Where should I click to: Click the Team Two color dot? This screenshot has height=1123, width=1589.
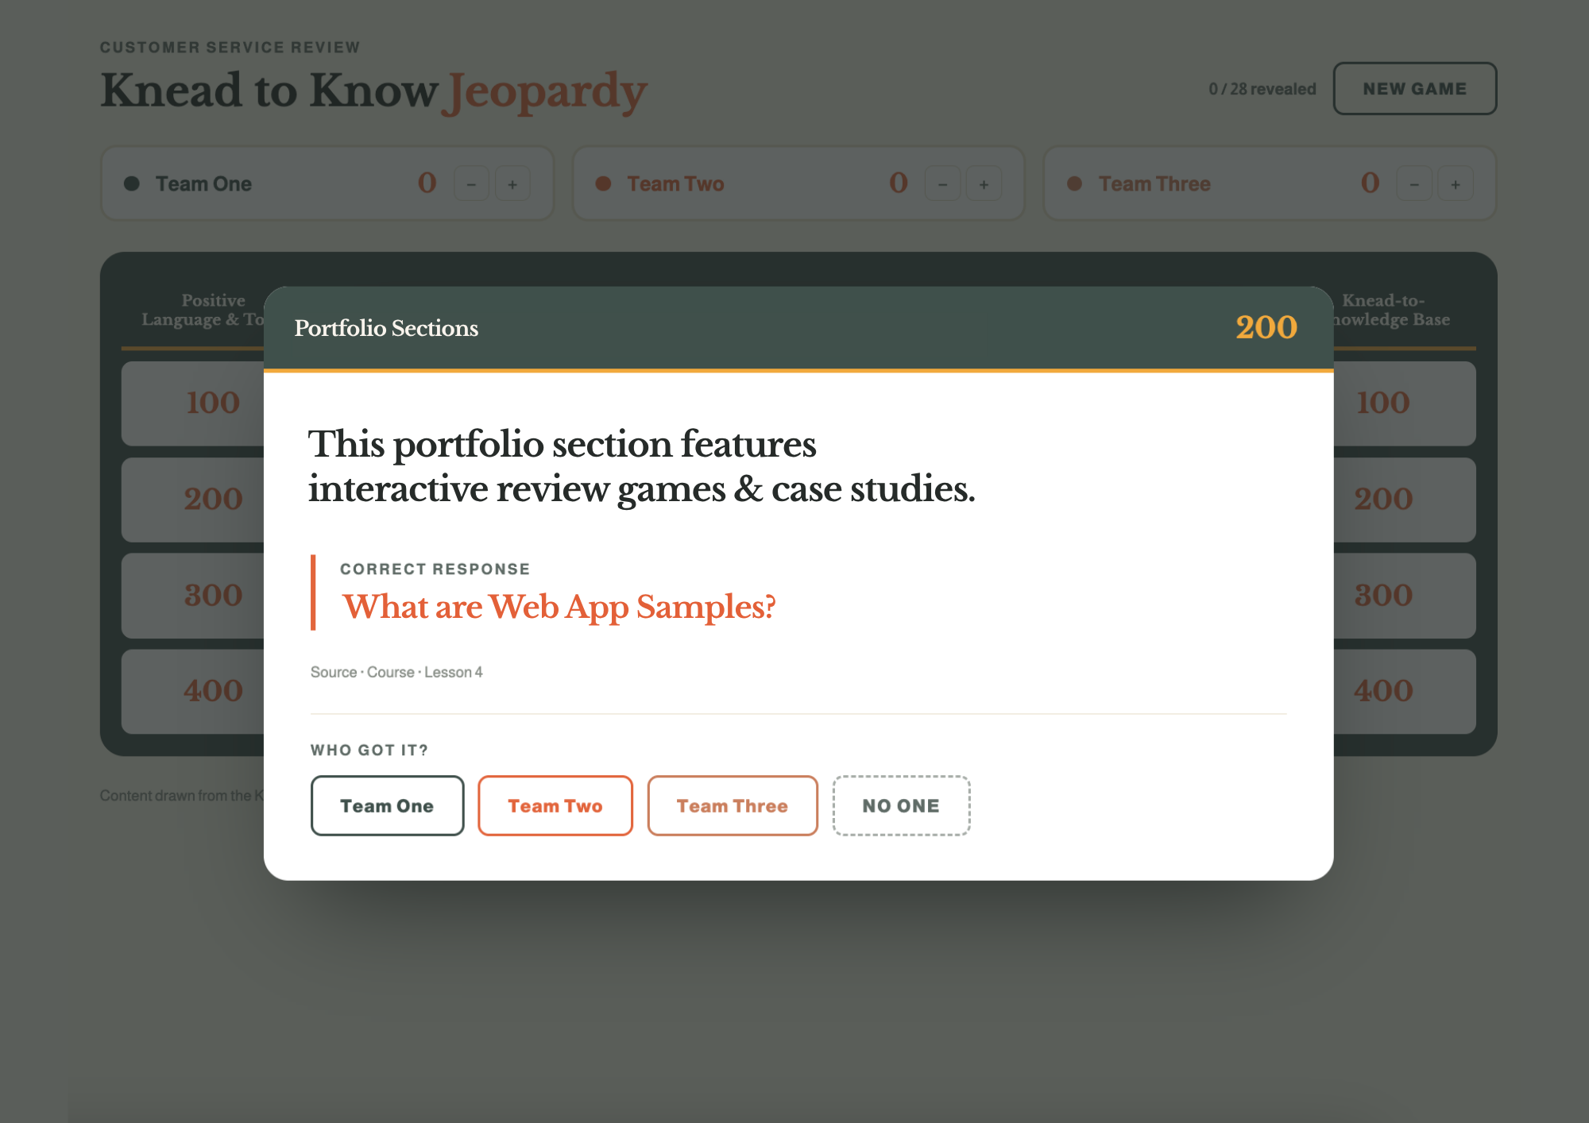point(603,183)
